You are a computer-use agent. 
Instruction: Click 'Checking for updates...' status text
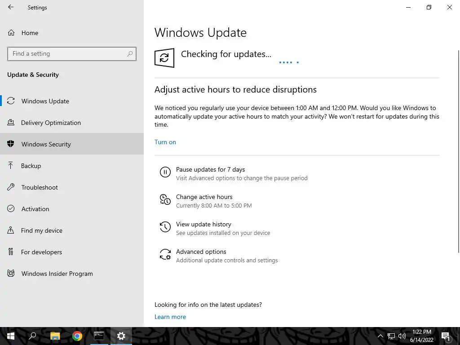(226, 54)
